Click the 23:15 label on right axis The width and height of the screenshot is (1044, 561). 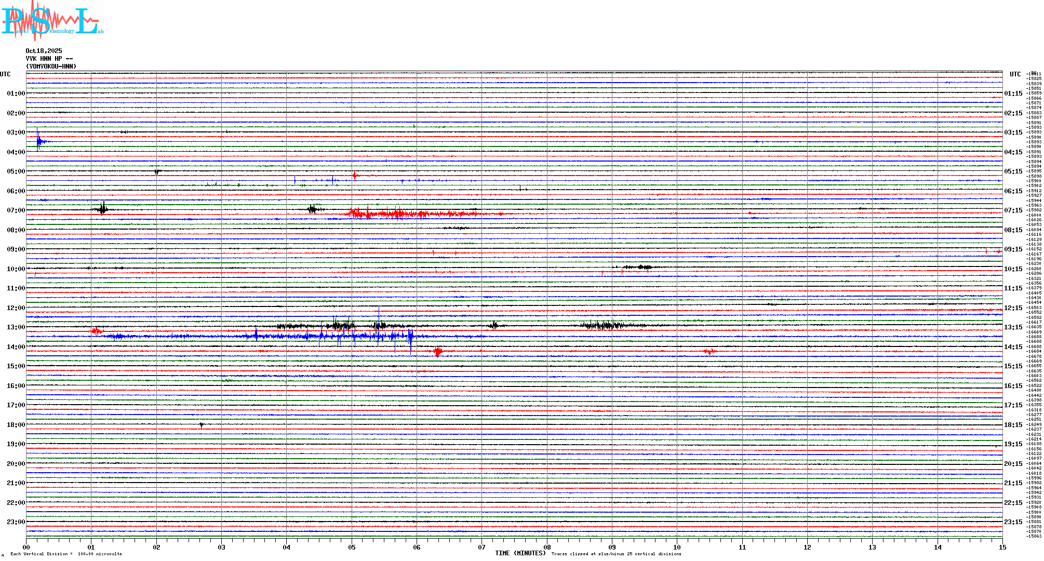pos(1013,522)
